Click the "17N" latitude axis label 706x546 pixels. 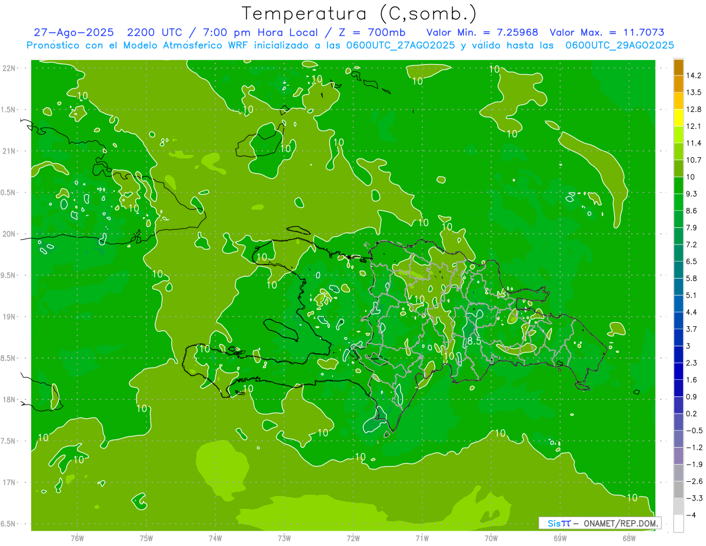coord(9,483)
